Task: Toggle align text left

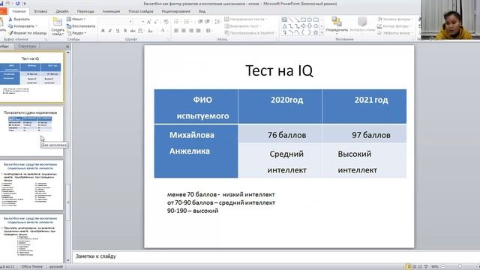Action: click(x=176, y=31)
